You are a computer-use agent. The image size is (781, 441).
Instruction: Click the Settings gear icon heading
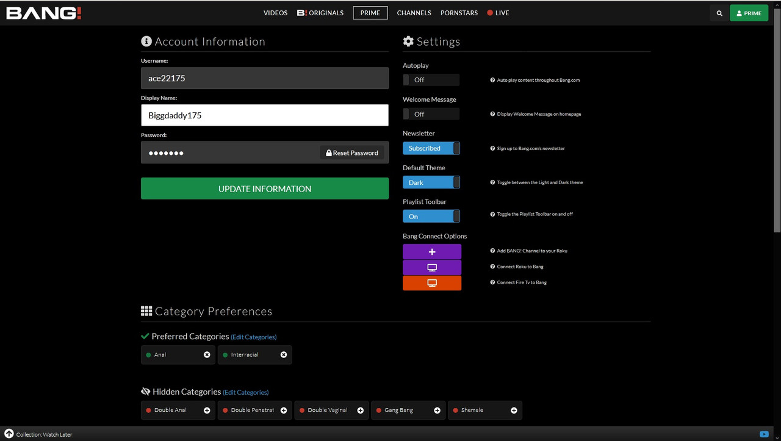[x=408, y=41]
